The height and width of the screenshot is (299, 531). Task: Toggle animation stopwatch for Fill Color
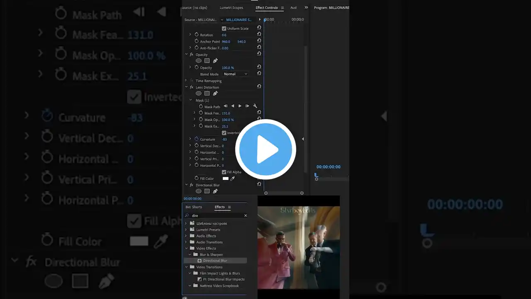point(197,178)
